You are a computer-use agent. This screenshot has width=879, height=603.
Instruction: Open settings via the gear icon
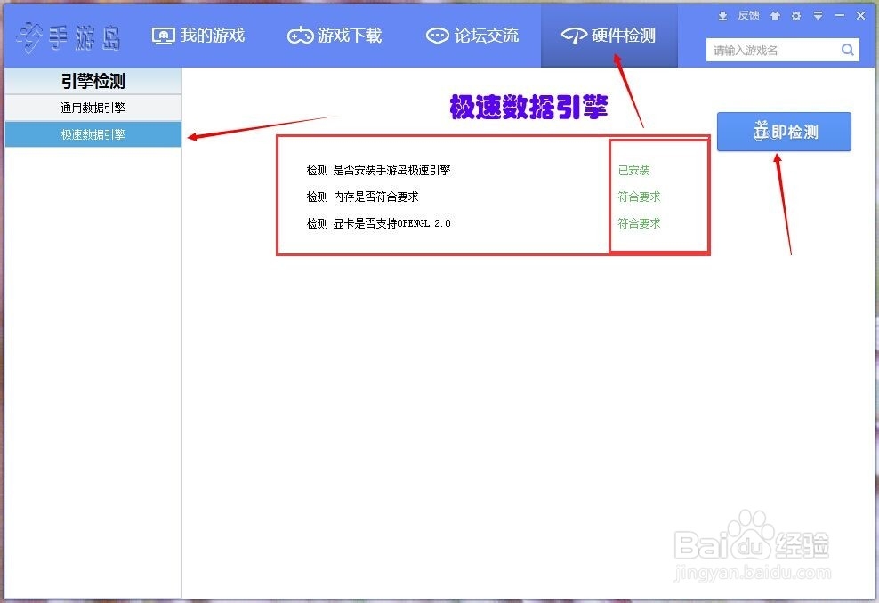(x=796, y=16)
